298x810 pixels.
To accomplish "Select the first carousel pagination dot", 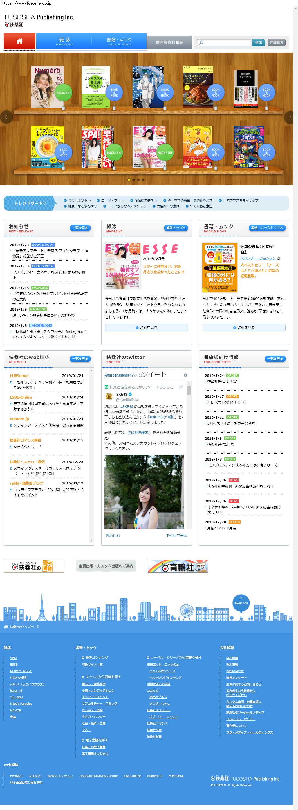I will 129,180.
